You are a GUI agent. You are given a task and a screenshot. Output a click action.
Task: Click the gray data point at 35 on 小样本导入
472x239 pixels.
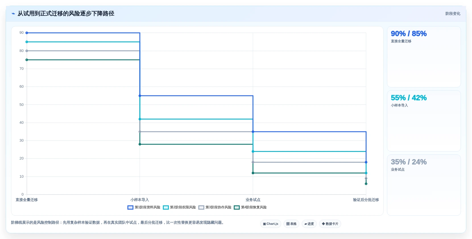pos(140,132)
